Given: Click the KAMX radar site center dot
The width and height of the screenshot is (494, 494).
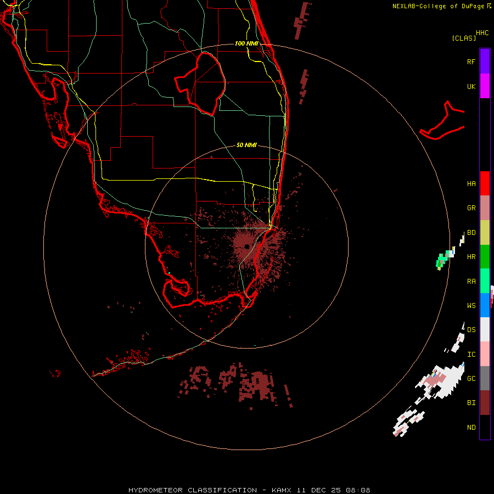Looking at the screenshot, I should coord(246,246).
